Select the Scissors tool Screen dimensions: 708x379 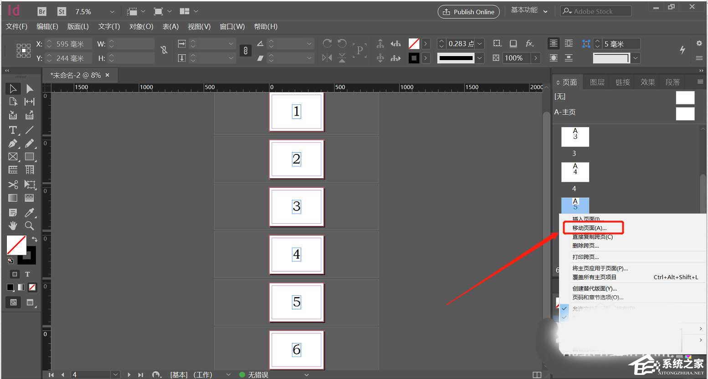tap(12, 184)
